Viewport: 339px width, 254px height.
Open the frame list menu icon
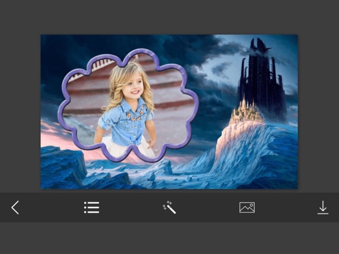(92, 207)
